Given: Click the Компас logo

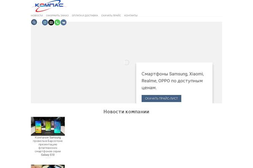Looking at the screenshot, I should point(49,6).
